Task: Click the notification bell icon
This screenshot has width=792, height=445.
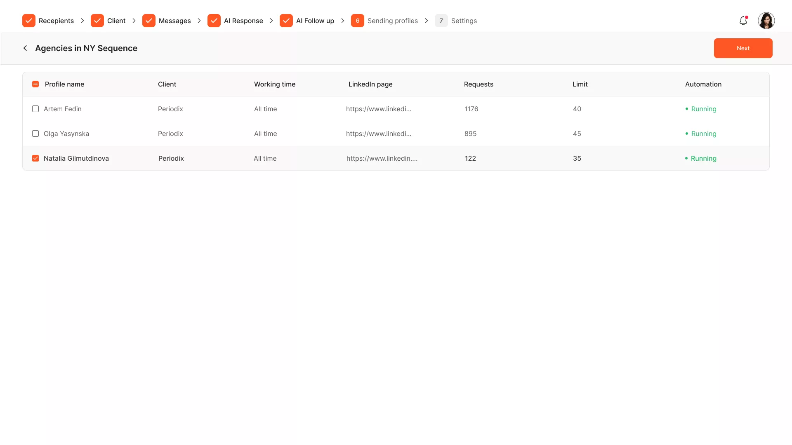Action: [x=743, y=21]
